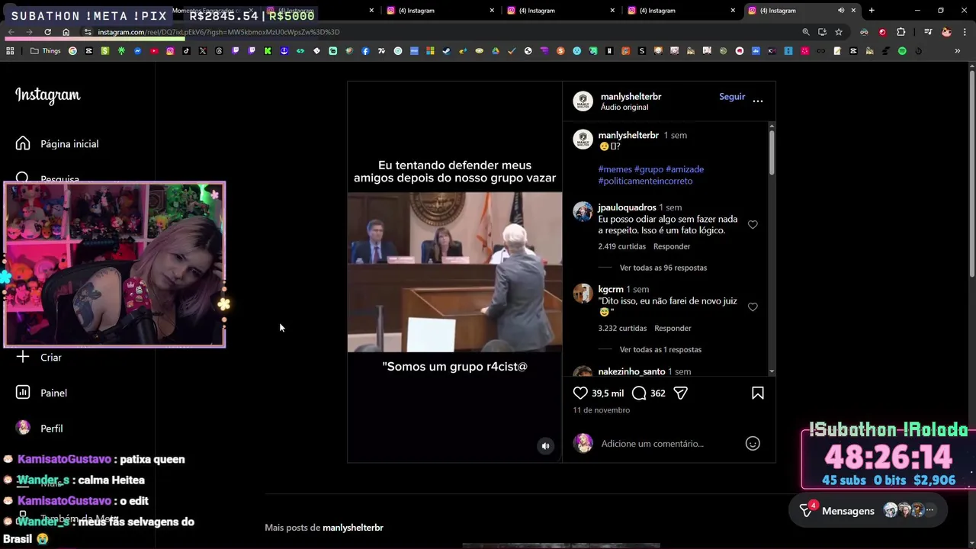Open the apps grid icon in the bookmarks bar
Viewport: 976px width, 549px height.
click(10, 51)
